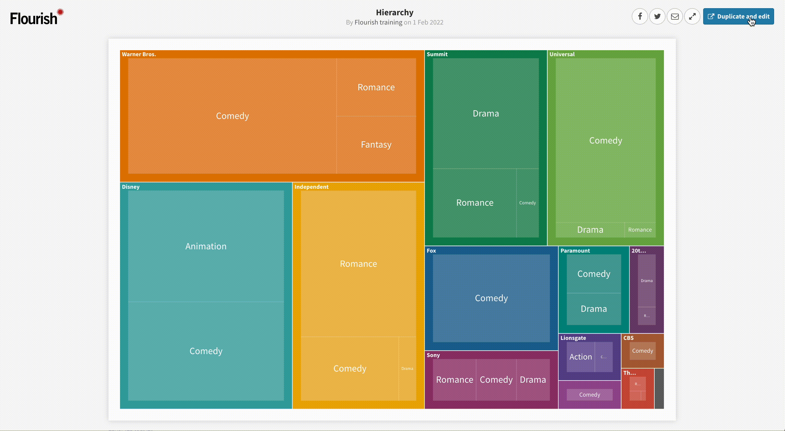The width and height of the screenshot is (785, 431).
Task: Select Lionsgate C... block
Action: (x=604, y=357)
